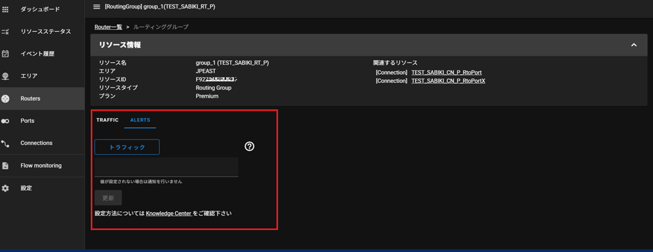Open the TEST_SABIKI_CN_P_RtoPortX connection link
Screen dimensions: 653x252
click(x=448, y=81)
